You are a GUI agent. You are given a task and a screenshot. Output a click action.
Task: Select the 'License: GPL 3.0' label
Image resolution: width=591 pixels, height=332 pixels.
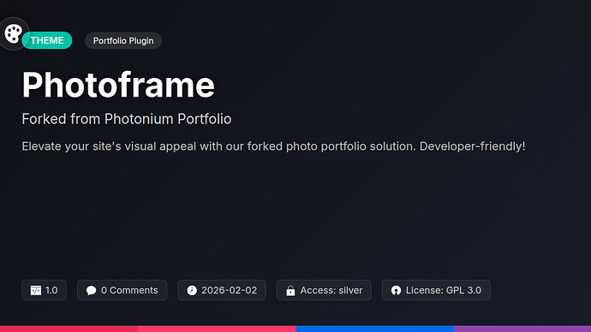coord(444,290)
